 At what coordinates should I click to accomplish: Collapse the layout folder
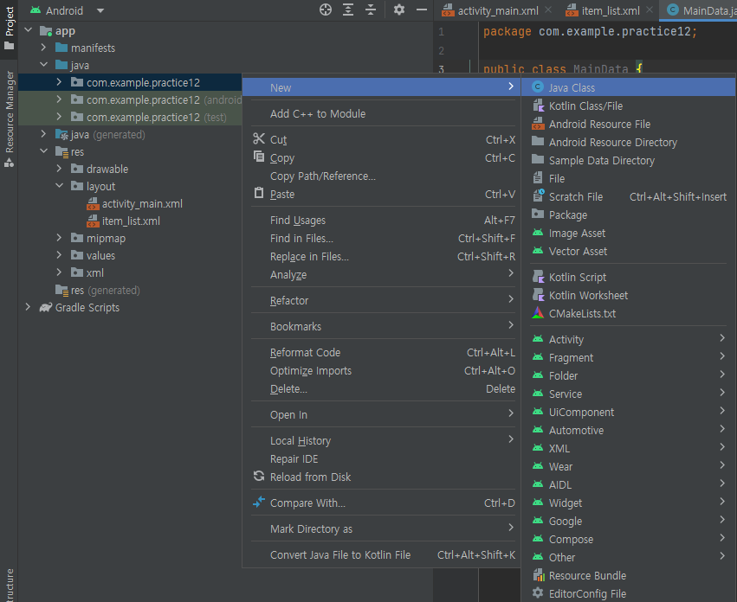click(59, 185)
